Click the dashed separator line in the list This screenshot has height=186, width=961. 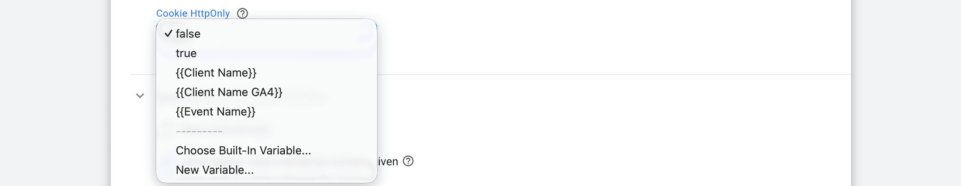[199, 131]
